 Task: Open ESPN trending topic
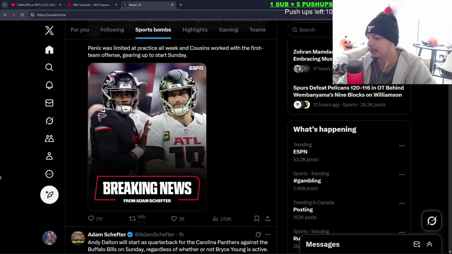301,152
